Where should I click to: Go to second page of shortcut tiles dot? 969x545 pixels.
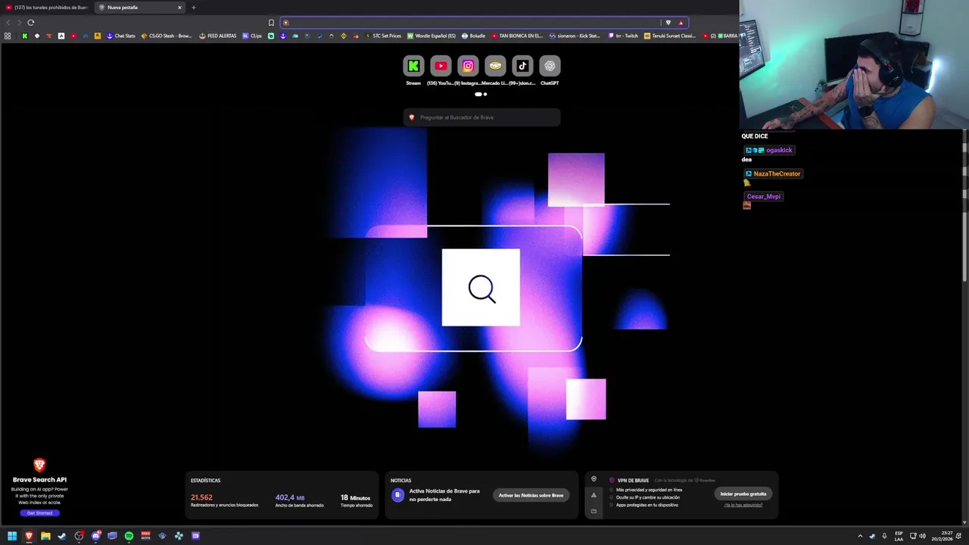pos(485,95)
